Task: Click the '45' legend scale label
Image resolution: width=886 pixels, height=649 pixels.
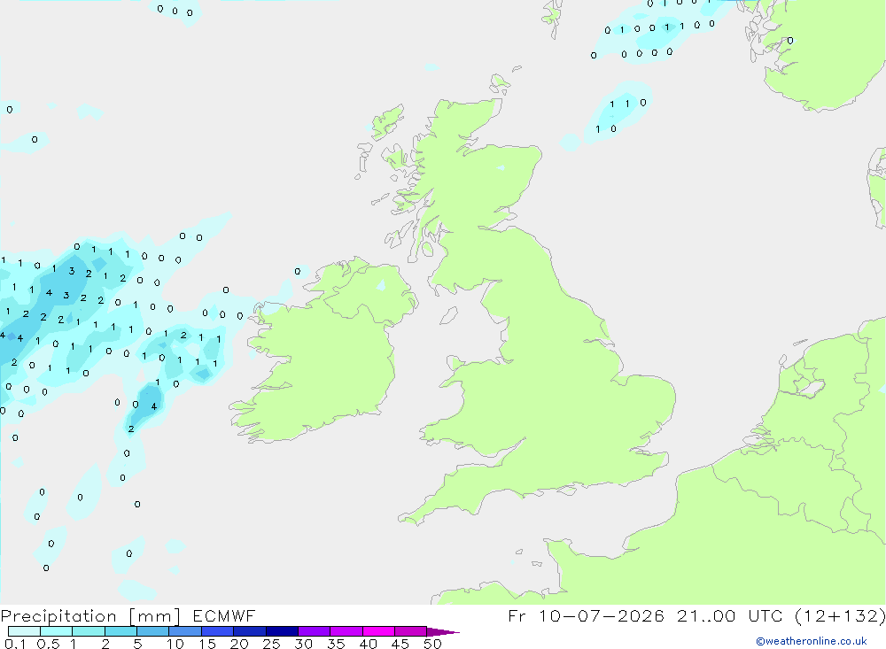Action: (x=400, y=644)
